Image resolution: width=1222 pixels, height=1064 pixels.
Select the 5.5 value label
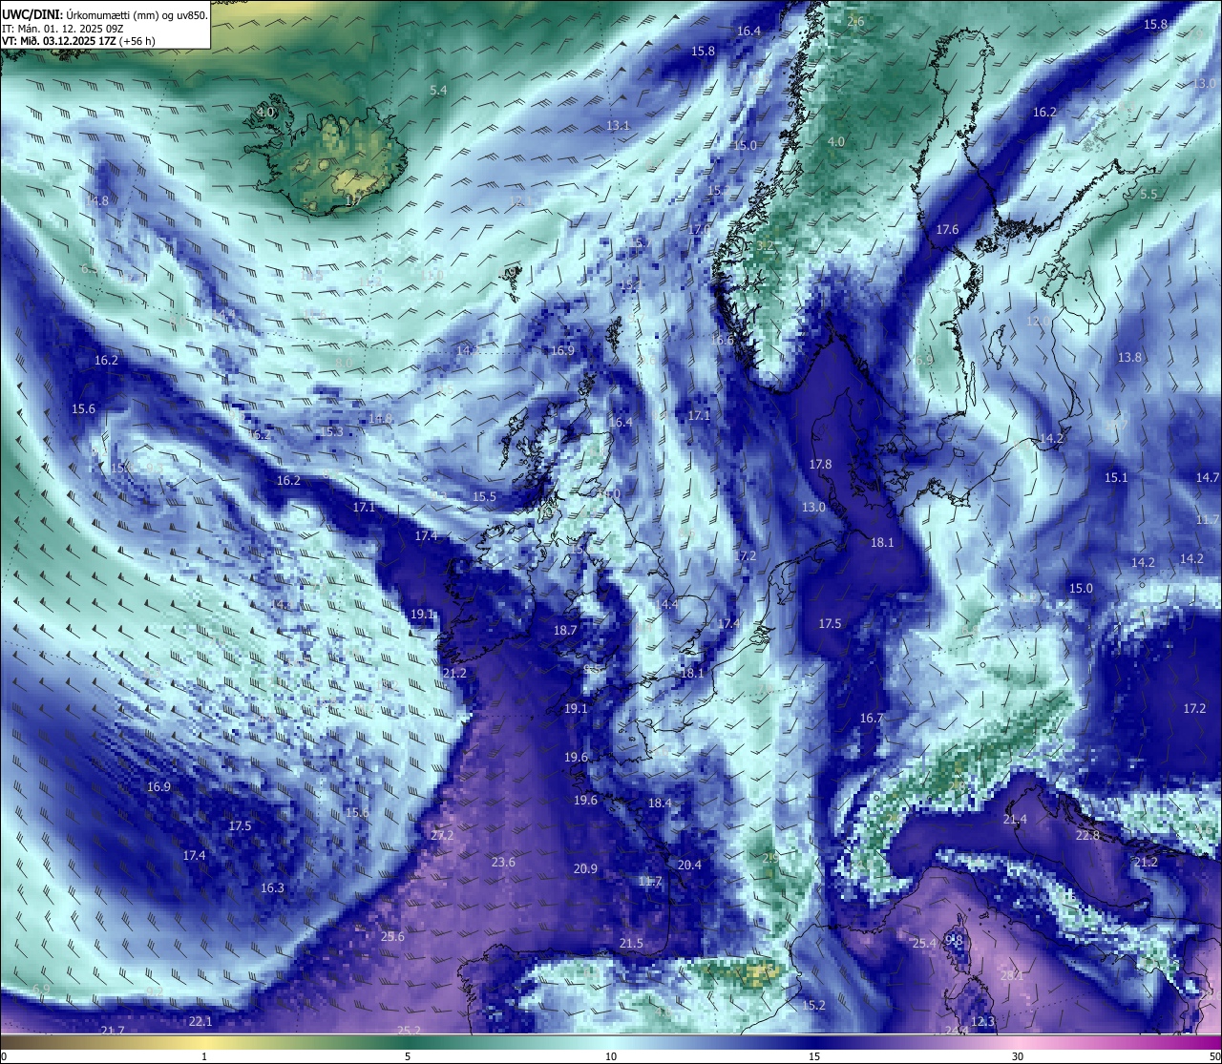click(1148, 194)
